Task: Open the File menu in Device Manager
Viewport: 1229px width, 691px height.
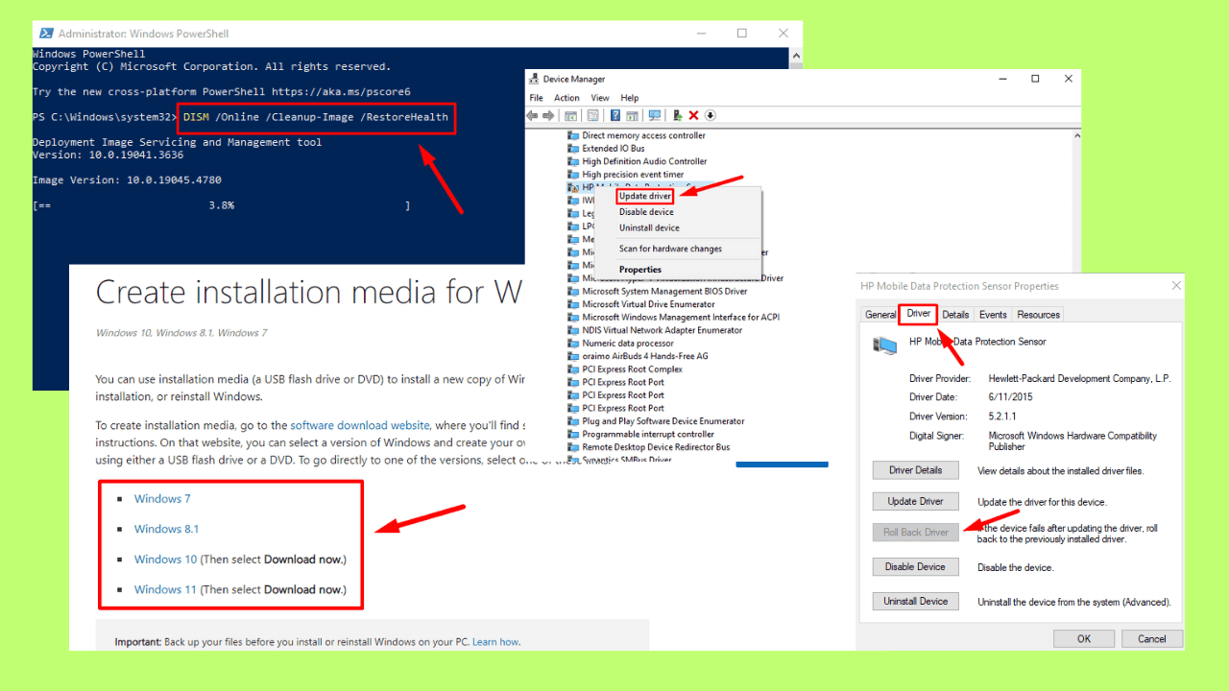Action: [537, 98]
